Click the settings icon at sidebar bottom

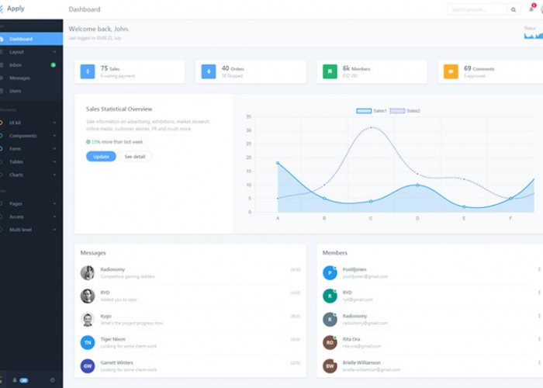pyautogui.click(x=52, y=380)
